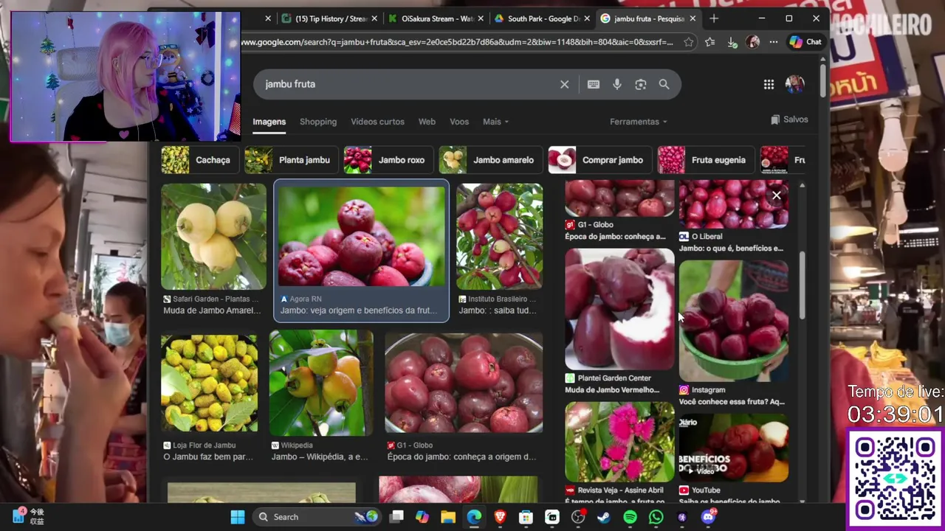Open the browser profile picture menu
945x531 pixels.
click(x=752, y=42)
